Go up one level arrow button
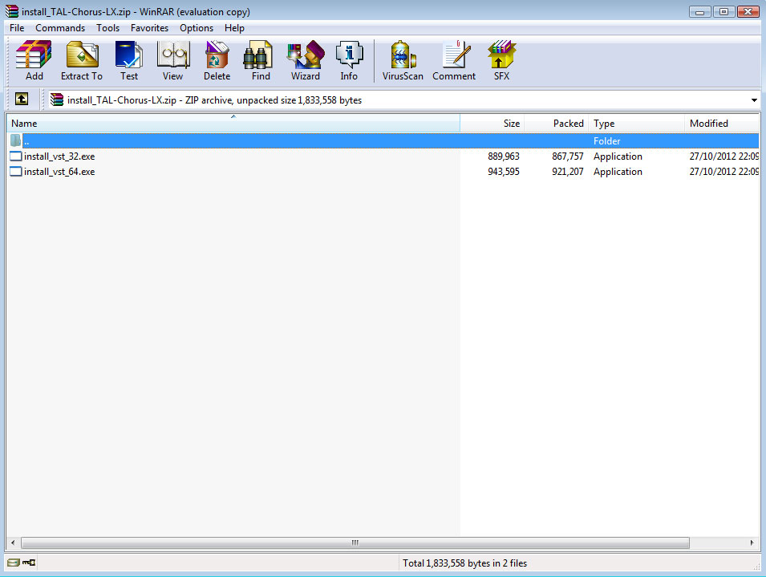Image resolution: width=766 pixels, height=577 pixels. (22, 100)
